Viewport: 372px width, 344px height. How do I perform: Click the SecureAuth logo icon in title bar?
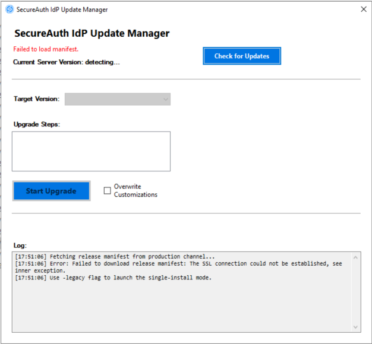pyautogui.click(x=10, y=9)
